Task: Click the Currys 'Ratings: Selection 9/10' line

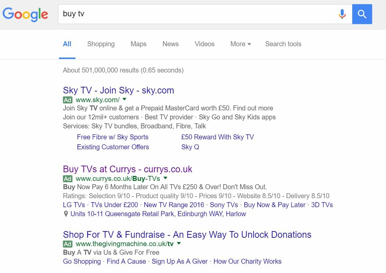Action: [196, 196]
